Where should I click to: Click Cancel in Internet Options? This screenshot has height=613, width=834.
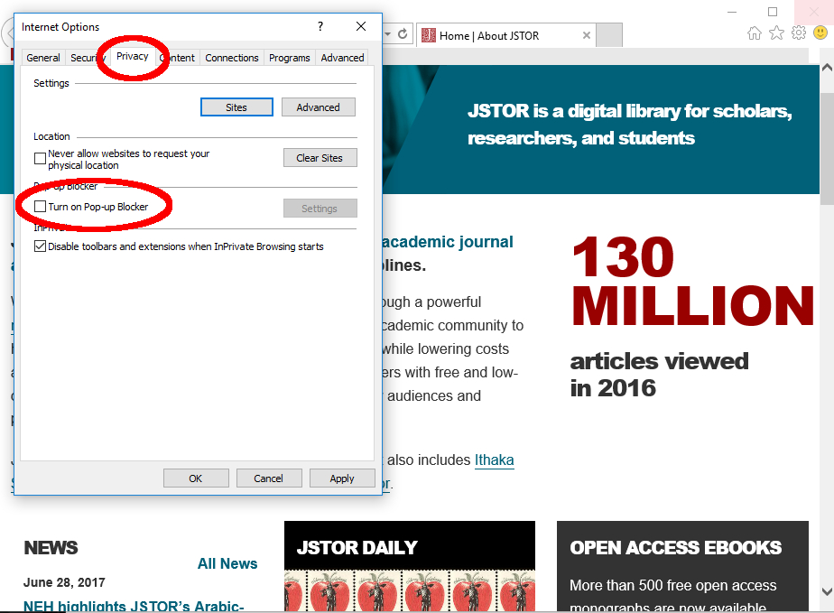pos(269,478)
